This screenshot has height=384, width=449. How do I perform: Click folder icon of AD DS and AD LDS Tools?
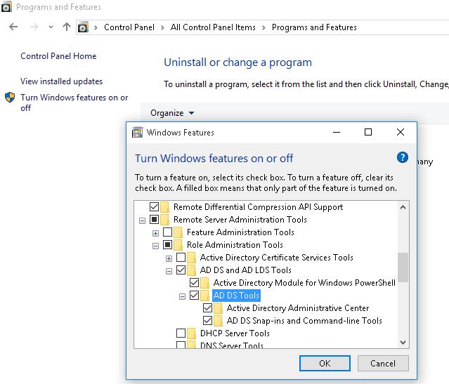(x=191, y=270)
